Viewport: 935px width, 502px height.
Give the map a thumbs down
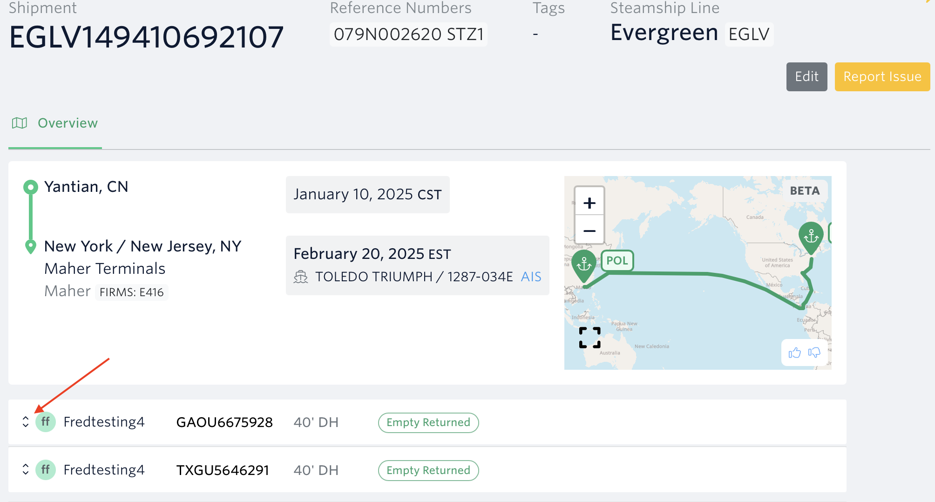coord(814,353)
